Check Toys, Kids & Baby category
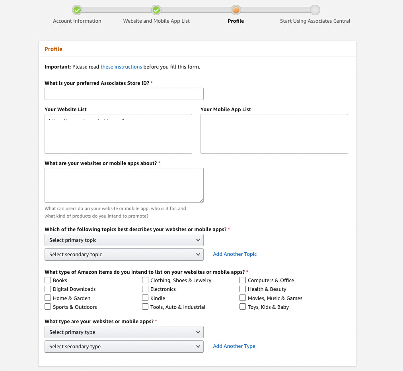 coord(243,306)
